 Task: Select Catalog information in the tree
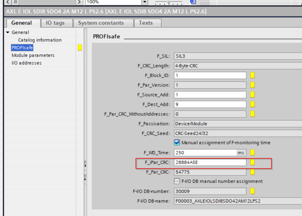pos(40,40)
